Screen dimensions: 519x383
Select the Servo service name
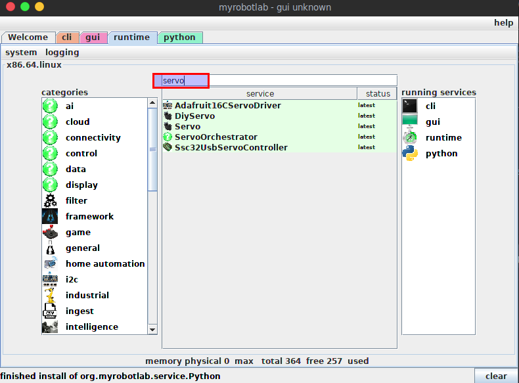187,126
